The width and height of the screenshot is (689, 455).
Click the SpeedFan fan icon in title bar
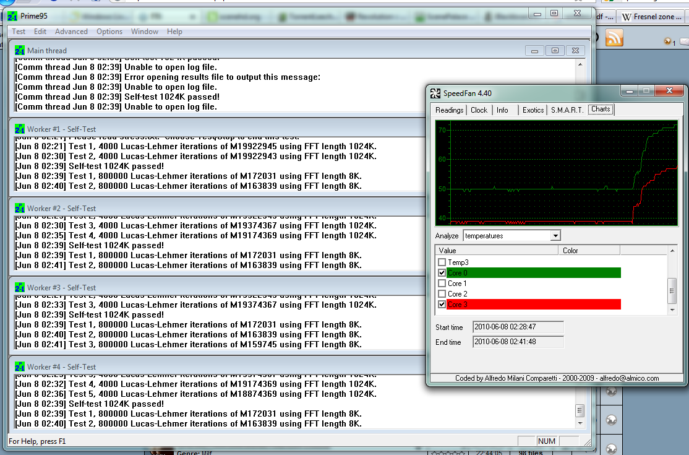435,93
